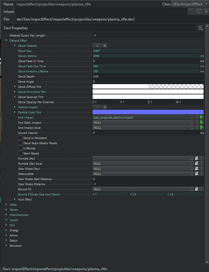The width and height of the screenshot is (209, 272).
Task: Click square button right of View Shake Decl
Action: (x=201, y=169)
